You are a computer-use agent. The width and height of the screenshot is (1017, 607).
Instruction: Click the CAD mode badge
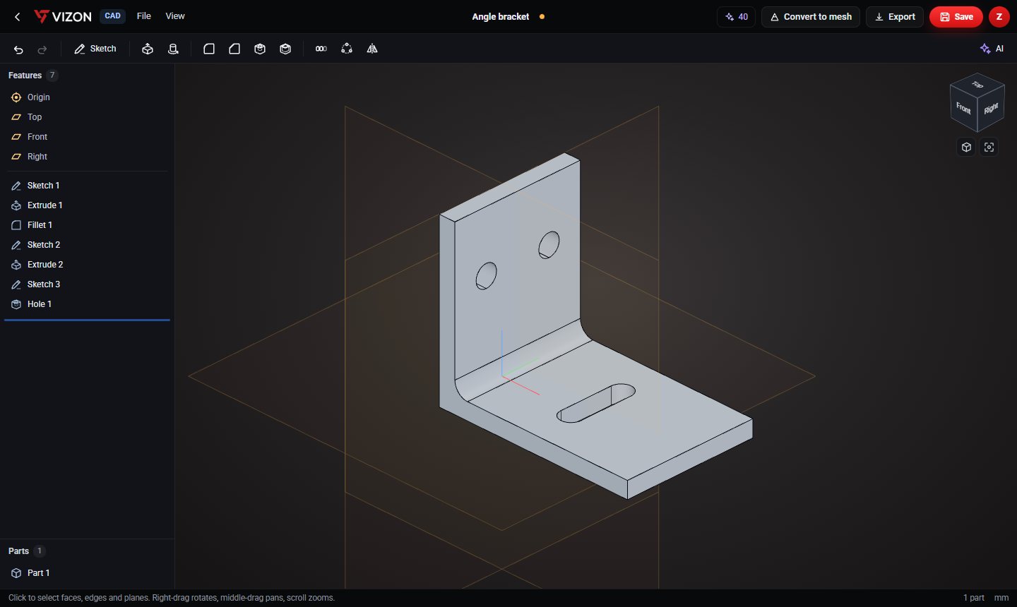(x=112, y=16)
